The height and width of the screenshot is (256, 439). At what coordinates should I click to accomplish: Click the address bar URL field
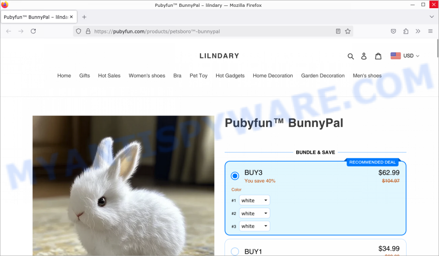[x=213, y=31]
